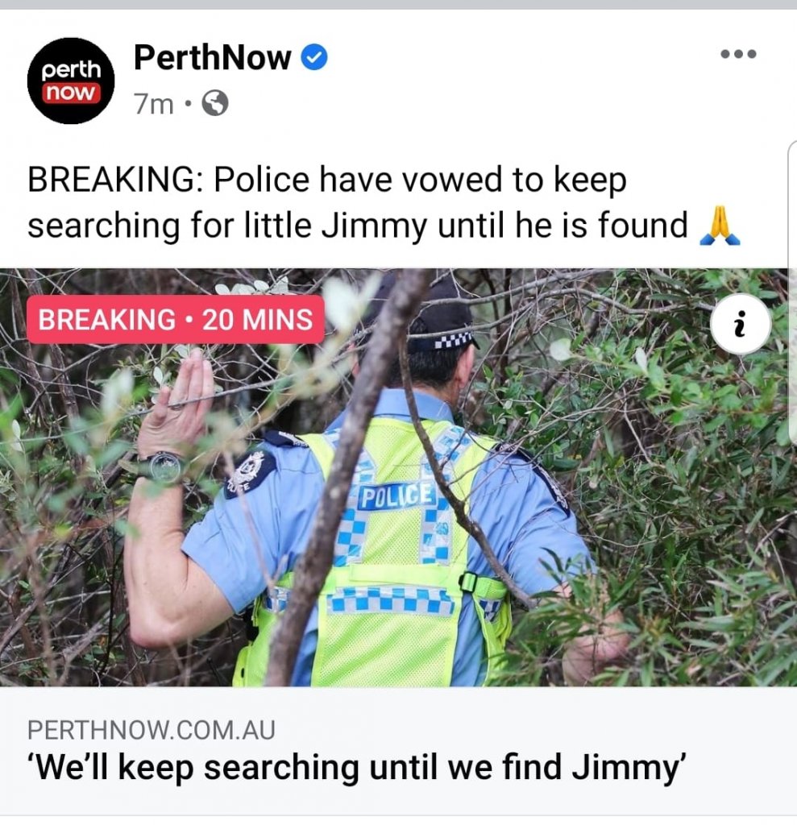Open headline 'We'll keep searching until we find Jimmy'

click(357, 768)
